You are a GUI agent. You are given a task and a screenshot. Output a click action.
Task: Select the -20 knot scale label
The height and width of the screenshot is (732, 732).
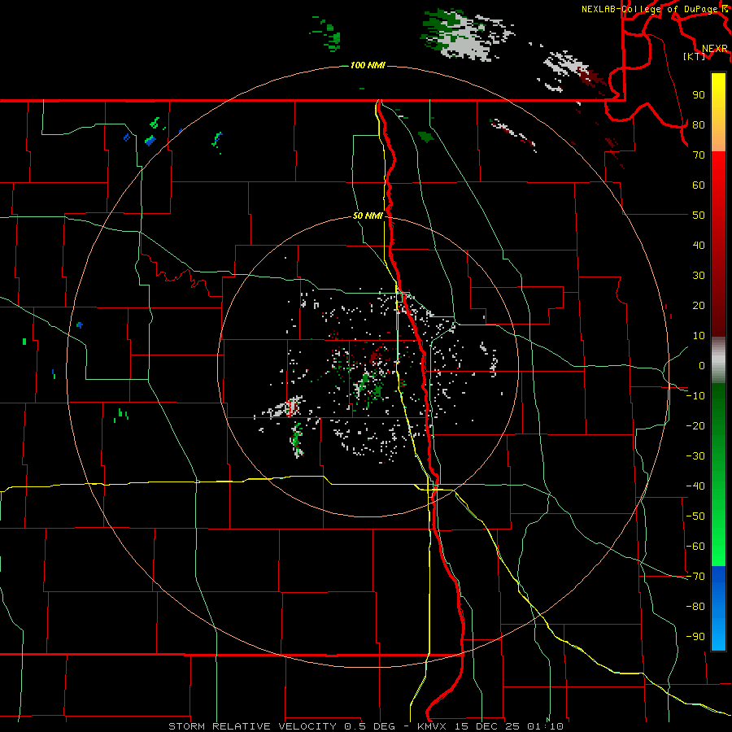(x=695, y=426)
